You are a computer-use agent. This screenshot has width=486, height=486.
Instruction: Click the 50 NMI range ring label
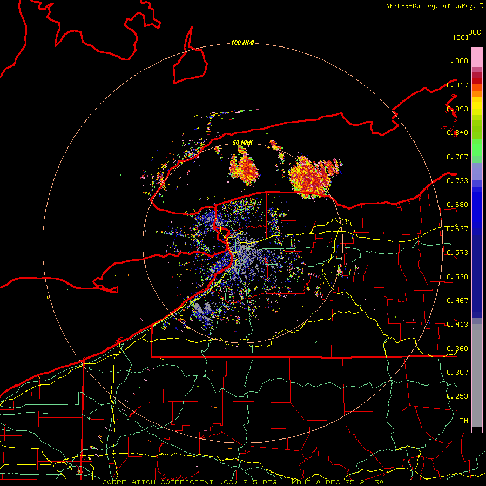242,143
